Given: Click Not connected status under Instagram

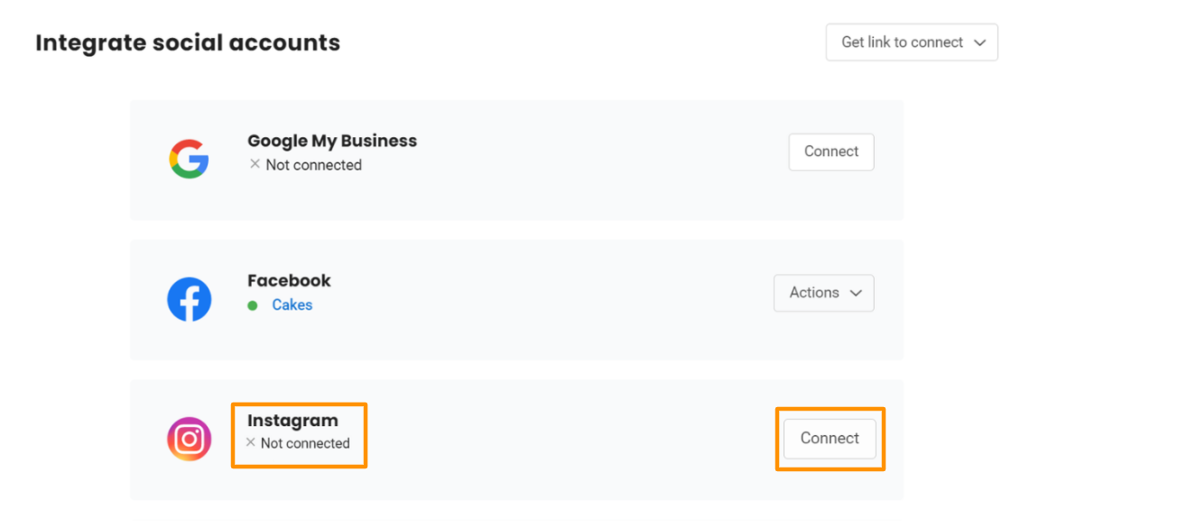Looking at the screenshot, I should coord(305,443).
